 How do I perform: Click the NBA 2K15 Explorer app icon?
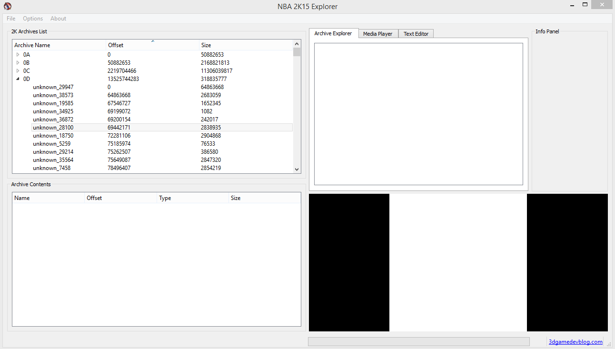click(x=7, y=6)
